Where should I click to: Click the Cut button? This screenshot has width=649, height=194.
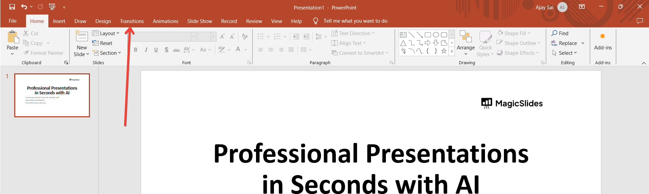31,33
